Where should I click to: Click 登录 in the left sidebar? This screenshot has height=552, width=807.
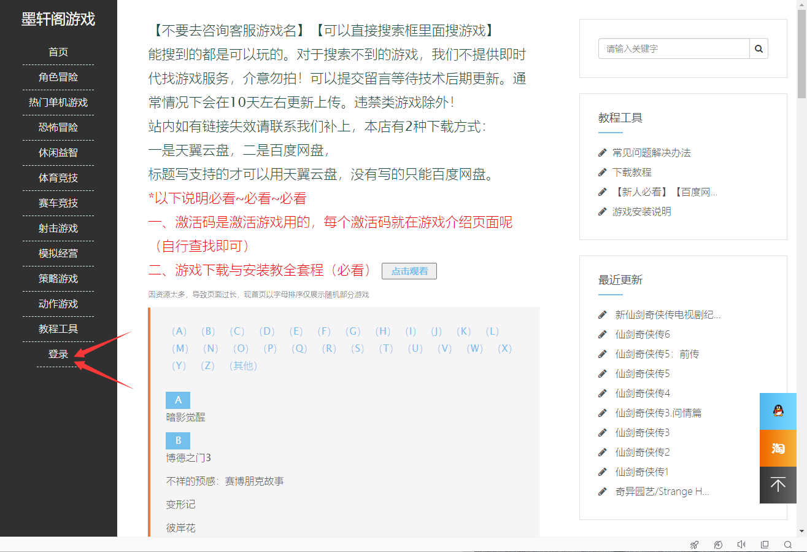[58, 354]
